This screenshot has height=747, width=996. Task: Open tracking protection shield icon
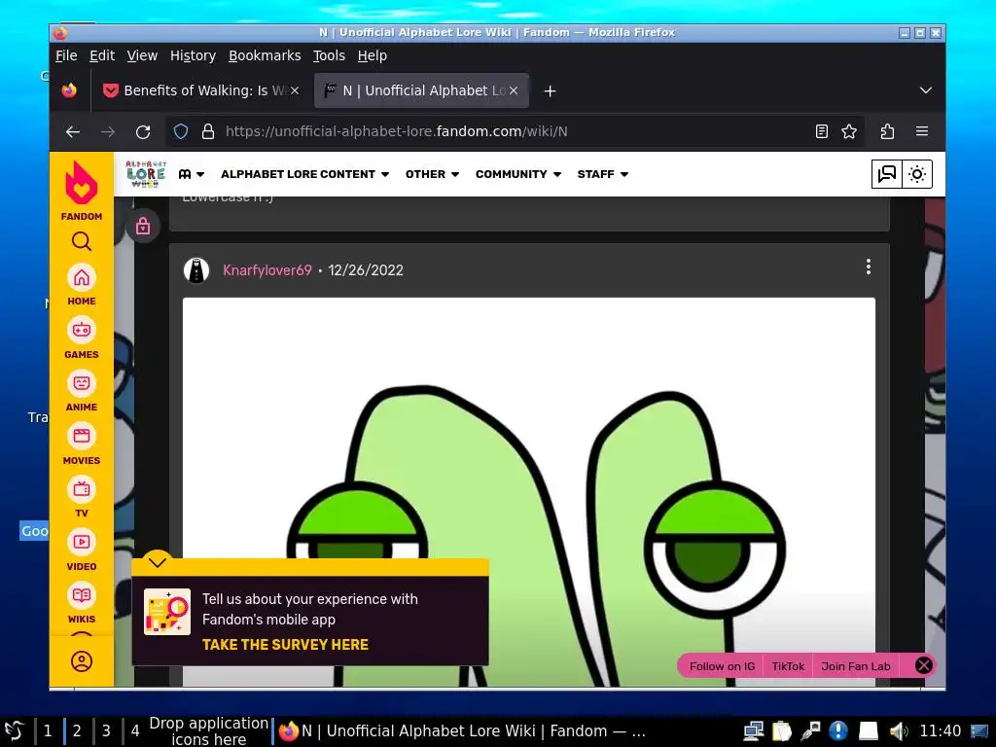(181, 131)
